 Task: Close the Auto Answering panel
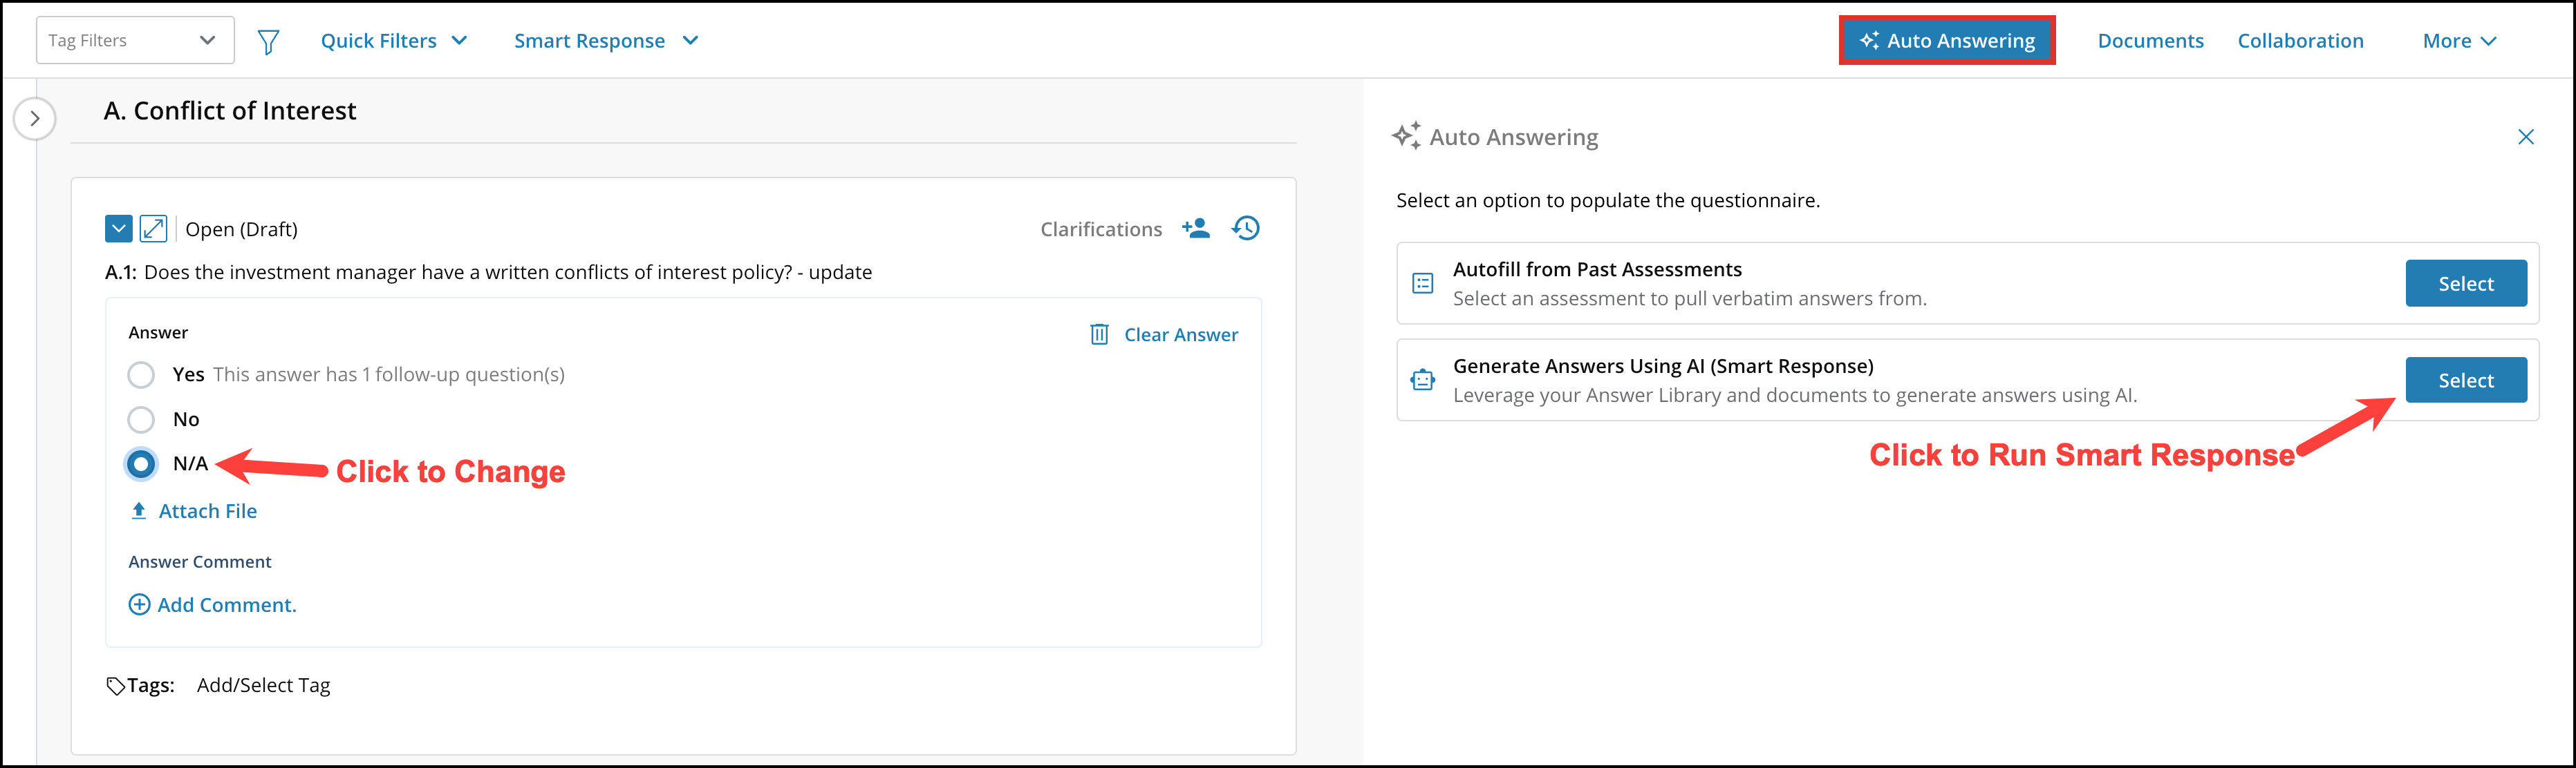pyautogui.click(x=2526, y=137)
